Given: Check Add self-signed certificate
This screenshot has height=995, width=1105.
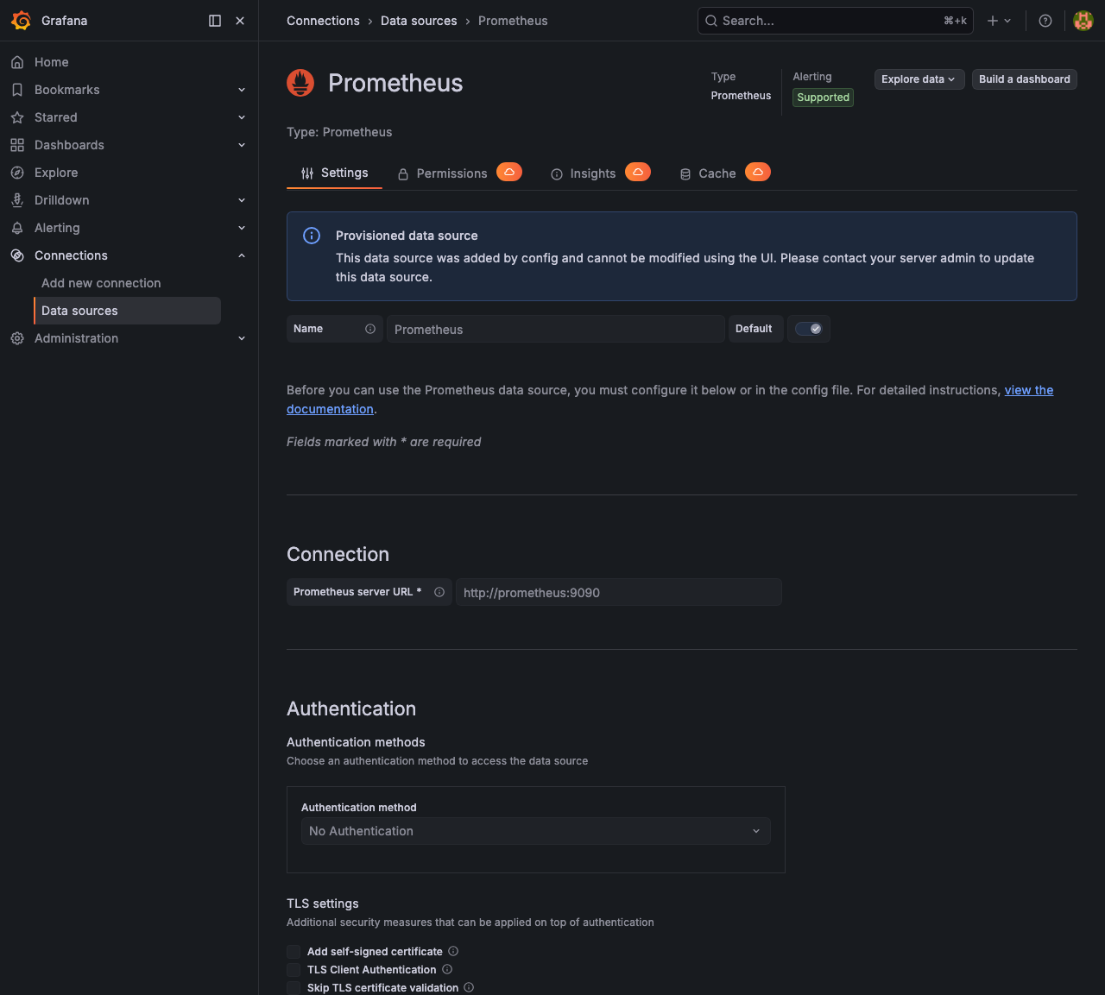Looking at the screenshot, I should [294, 951].
